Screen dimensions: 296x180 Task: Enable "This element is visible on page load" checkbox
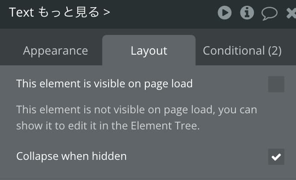[276, 84]
